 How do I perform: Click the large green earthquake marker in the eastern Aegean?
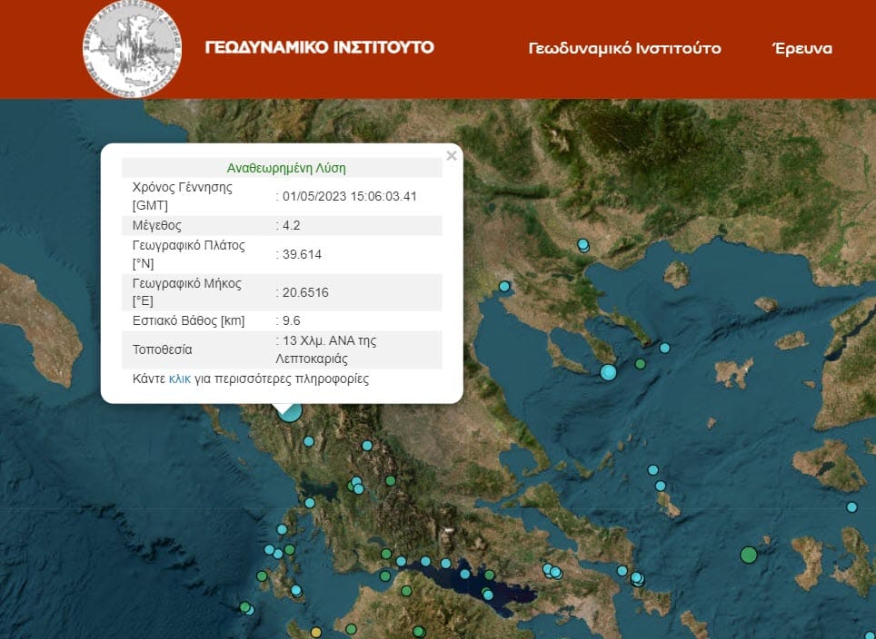tap(749, 555)
